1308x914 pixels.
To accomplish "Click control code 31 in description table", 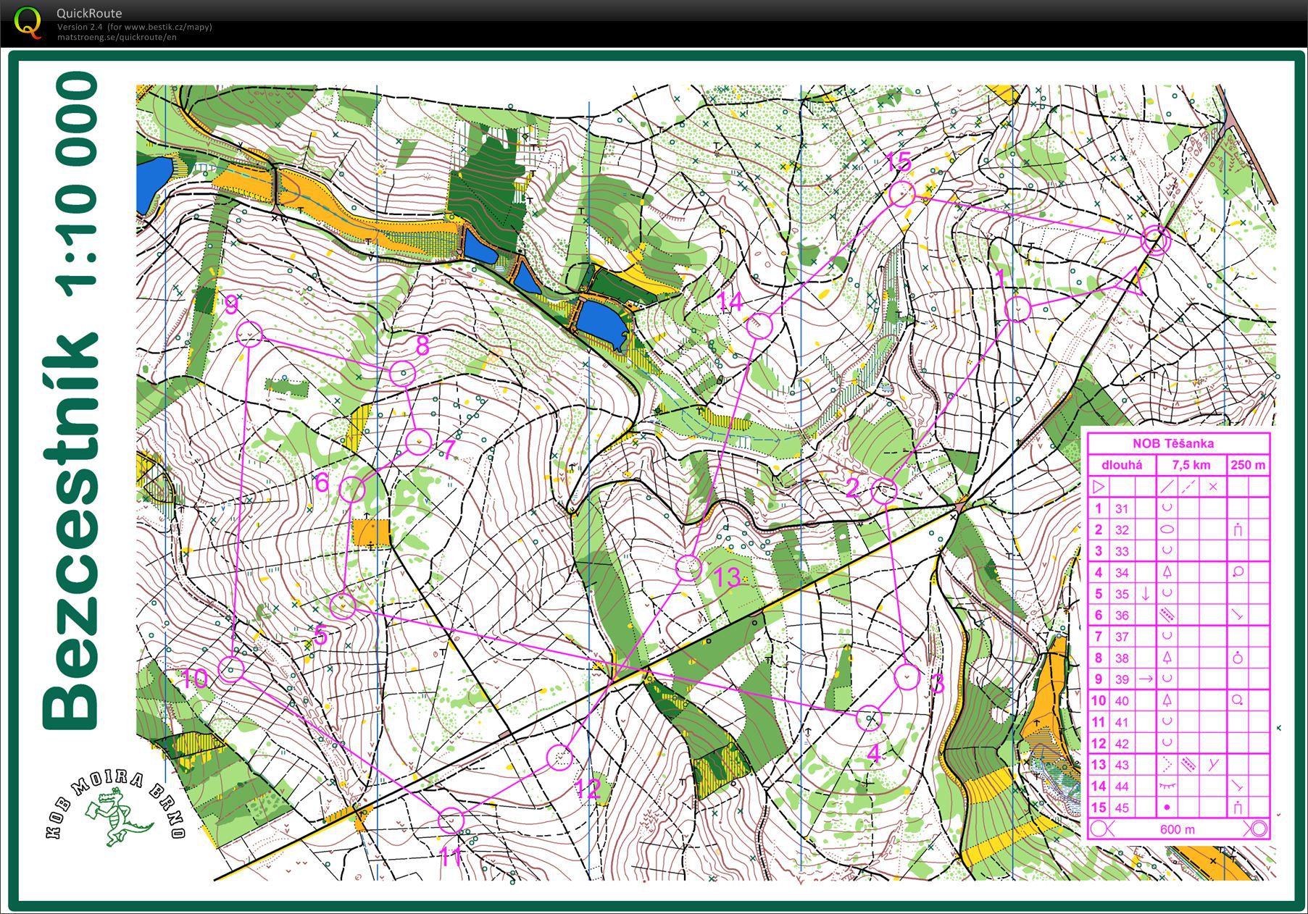I will (1122, 508).
